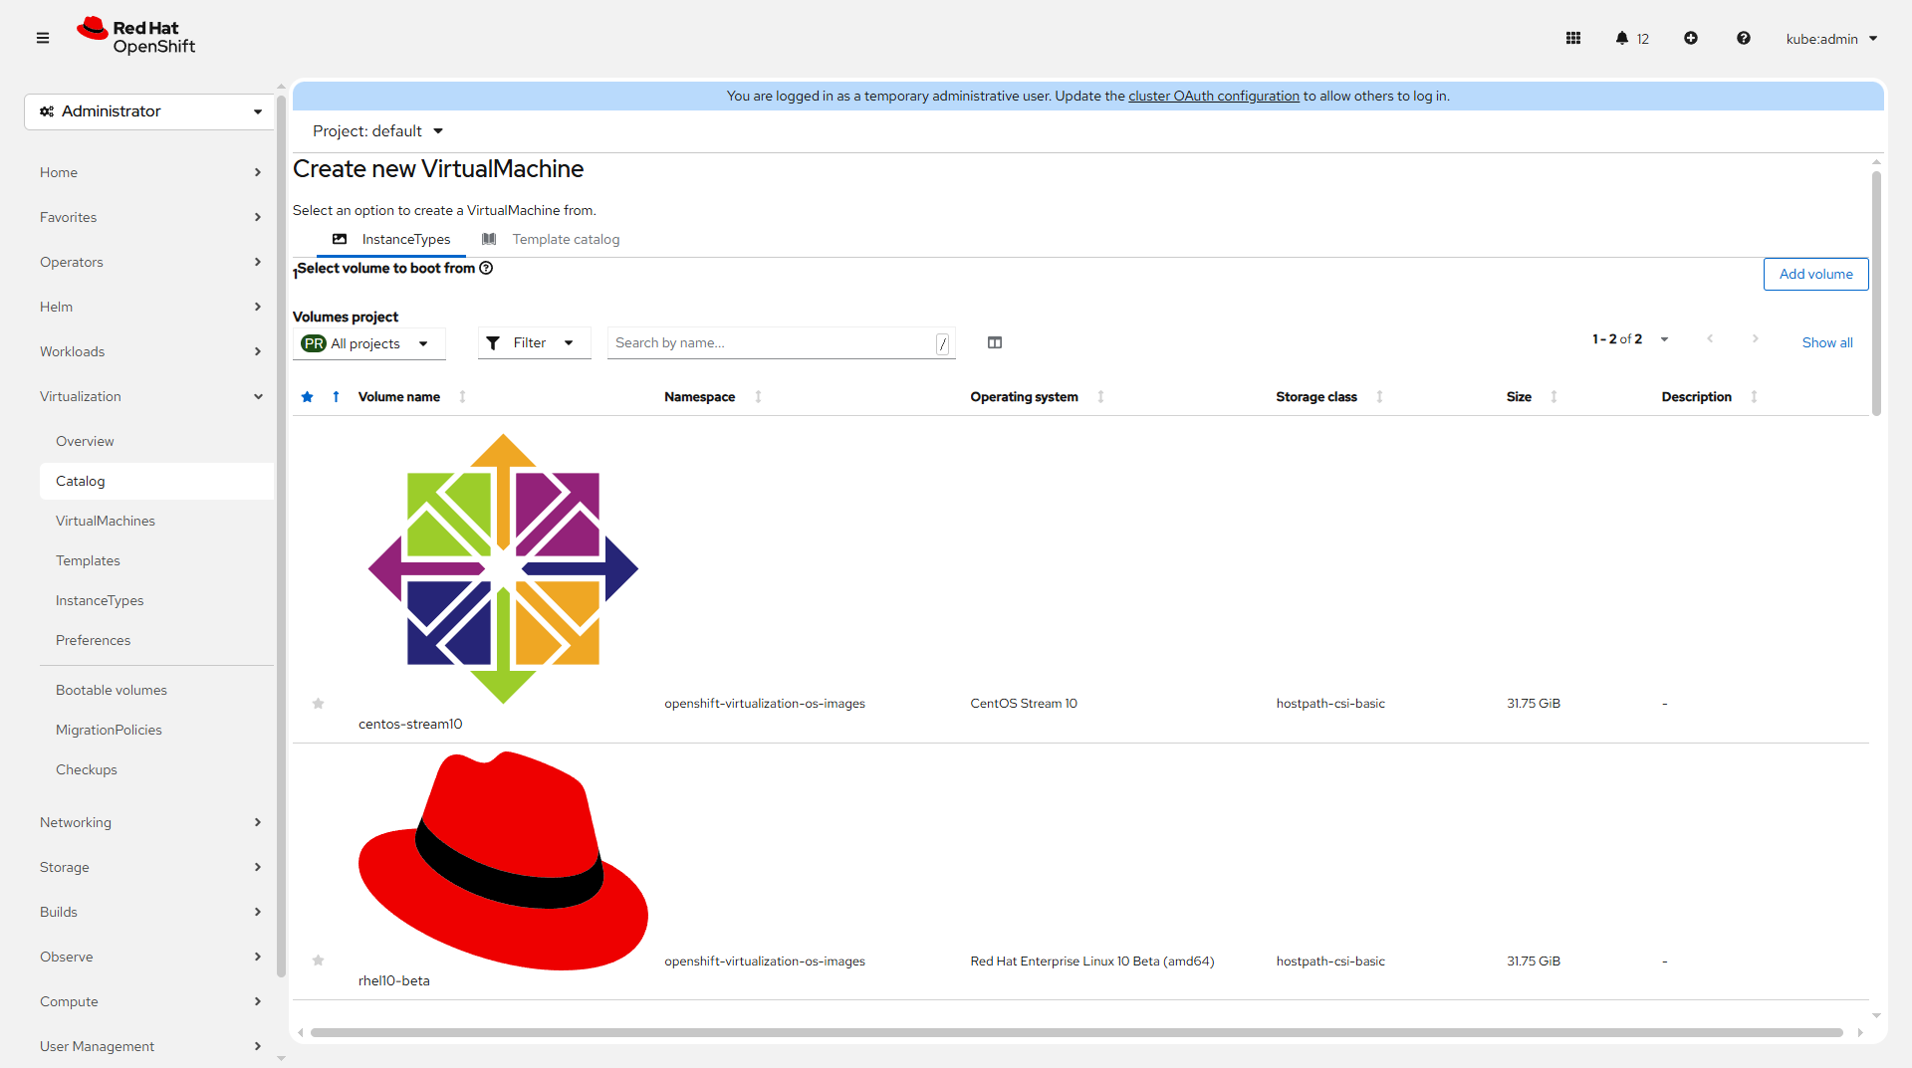Go to InstanceTypes in the sidebar

100,600
